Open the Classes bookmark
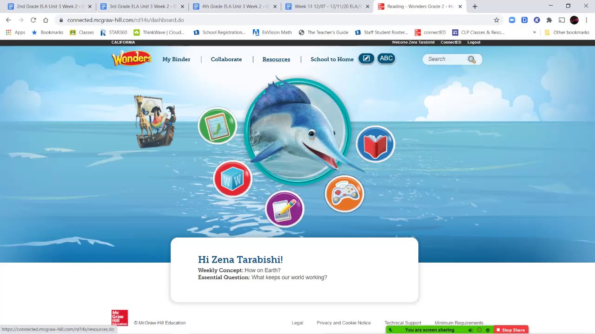The image size is (595, 334). (82, 32)
